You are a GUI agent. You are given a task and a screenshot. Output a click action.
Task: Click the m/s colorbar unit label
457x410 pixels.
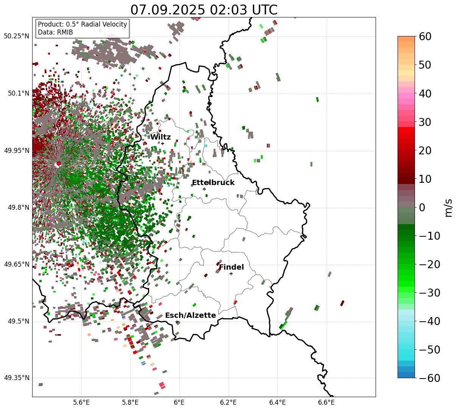pyautogui.click(x=448, y=207)
